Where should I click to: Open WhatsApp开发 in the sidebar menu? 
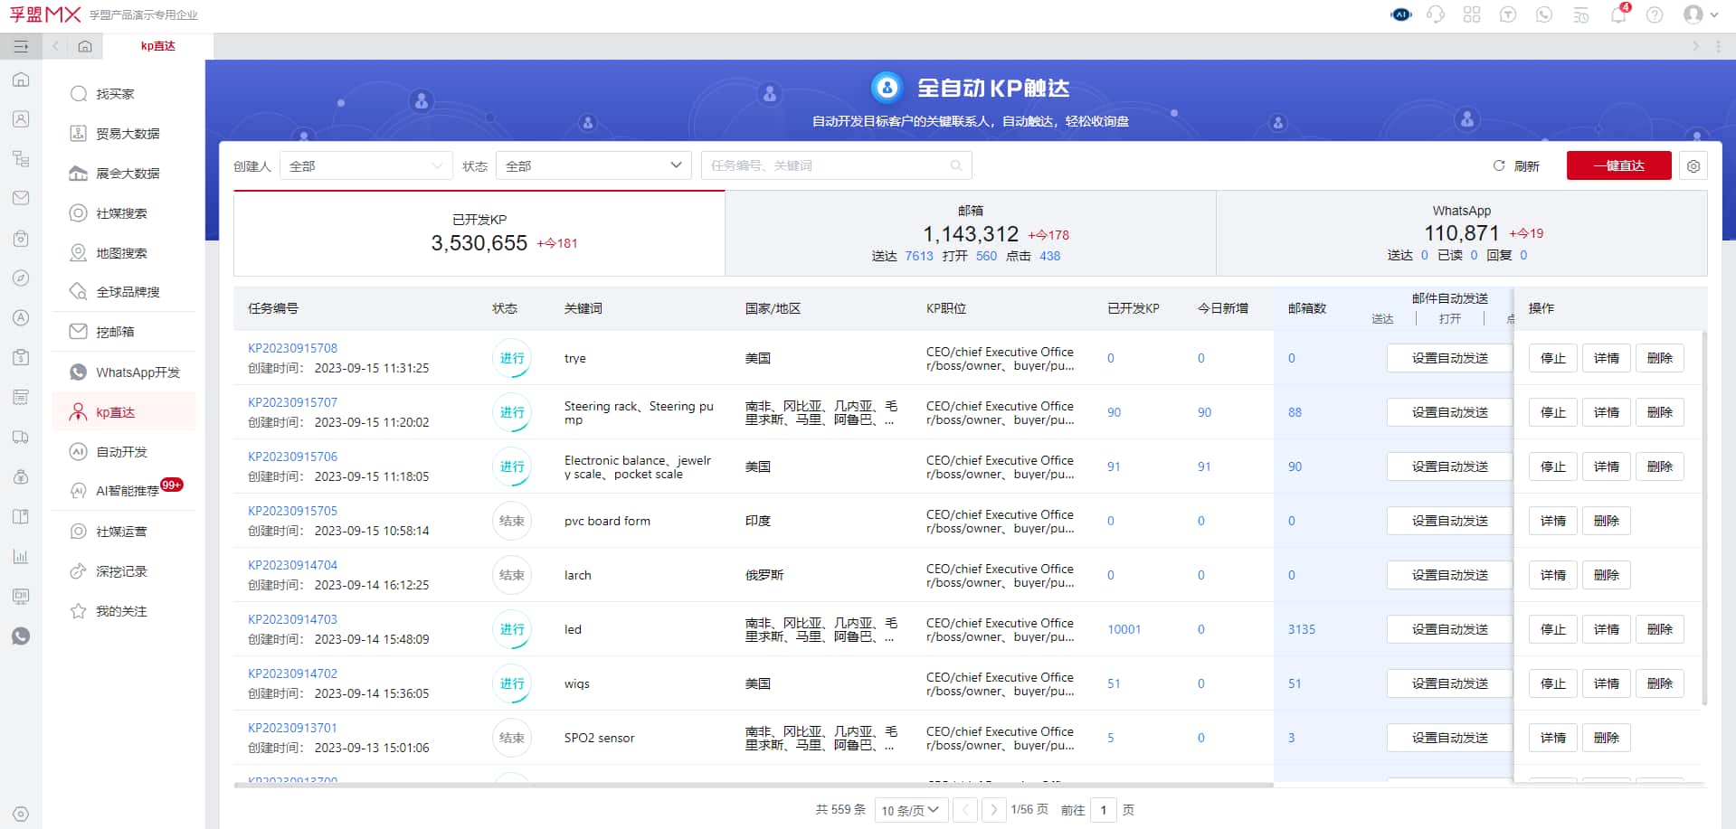(x=138, y=372)
